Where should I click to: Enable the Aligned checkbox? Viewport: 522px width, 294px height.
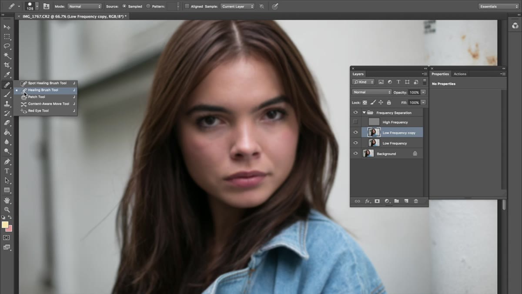[187, 7]
